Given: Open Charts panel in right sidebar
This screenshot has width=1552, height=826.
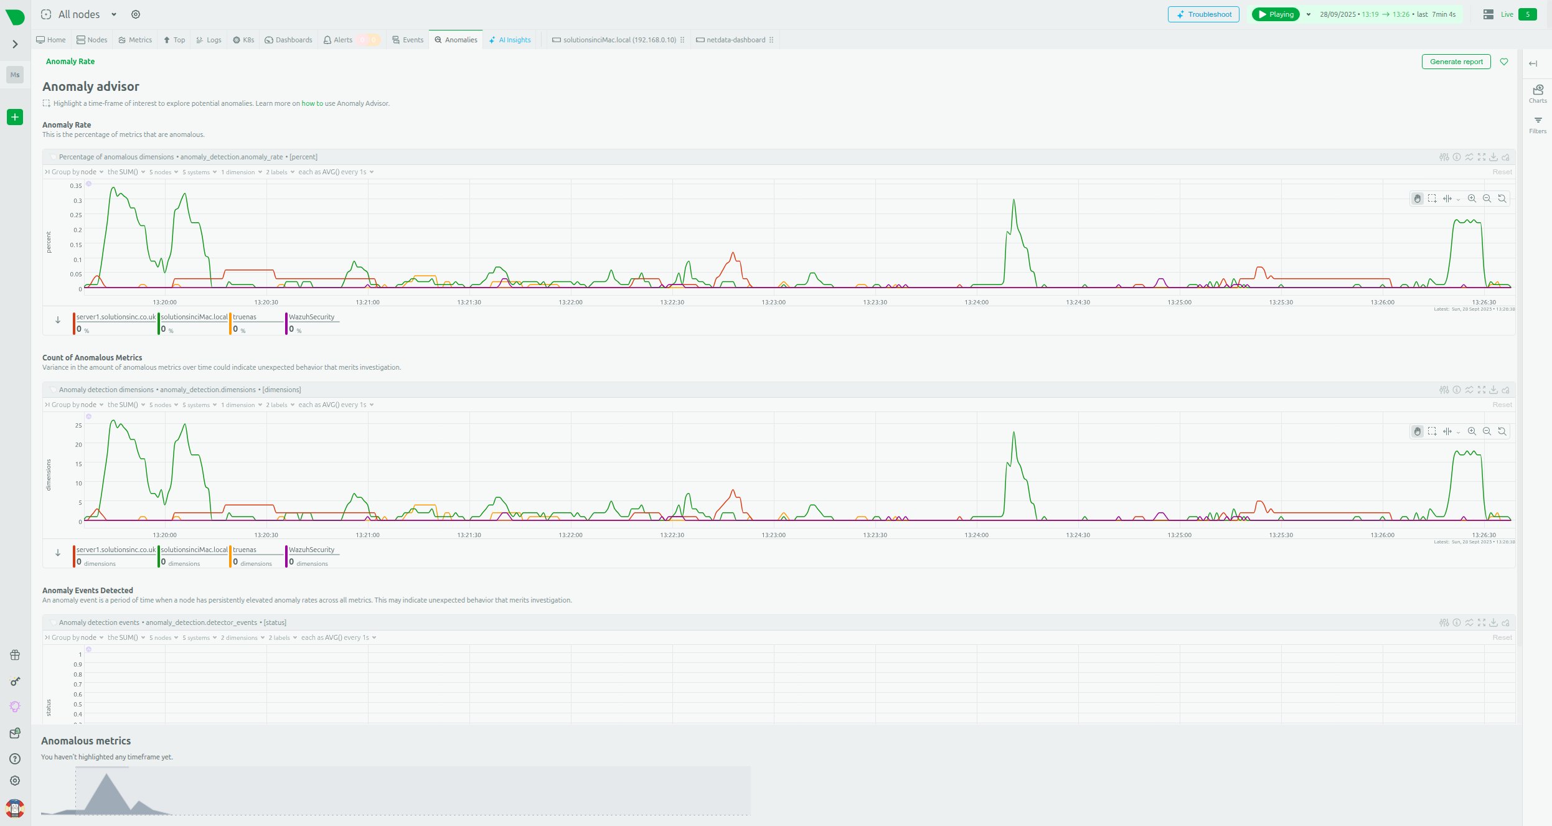Looking at the screenshot, I should [x=1538, y=93].
